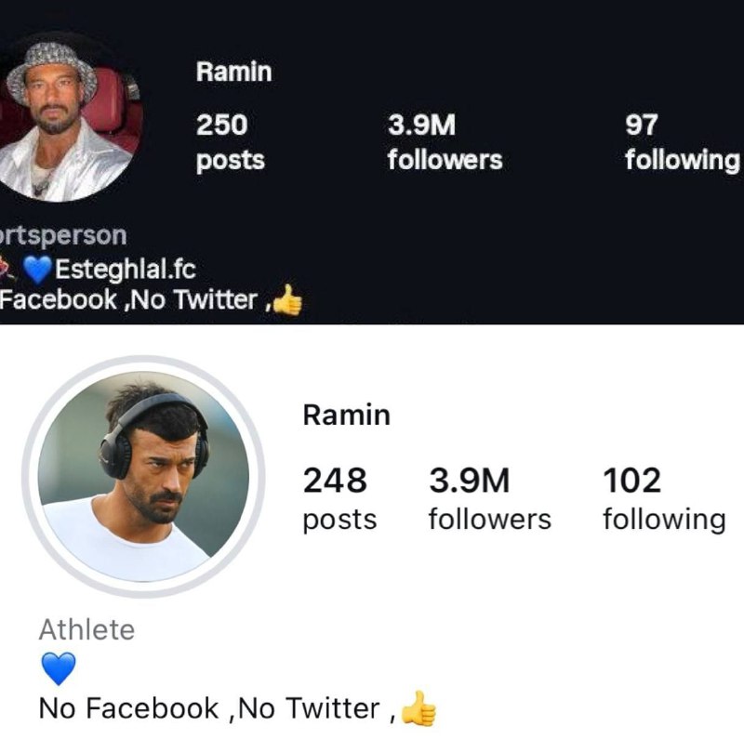This screenshot has height=739, width=744.
Task: Click blue heart beside Esteghlal.fc
Action: click(37, 270)
